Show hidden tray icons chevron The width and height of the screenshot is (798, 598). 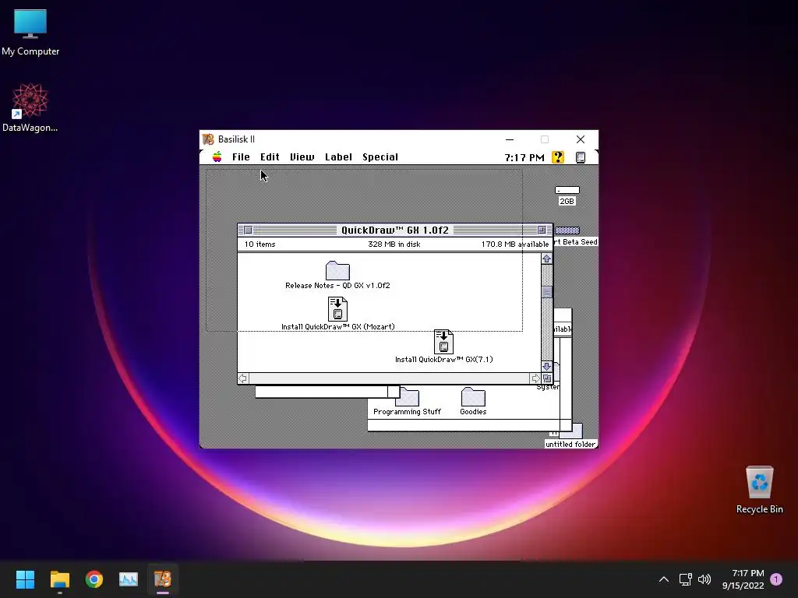tap(664, 579)
